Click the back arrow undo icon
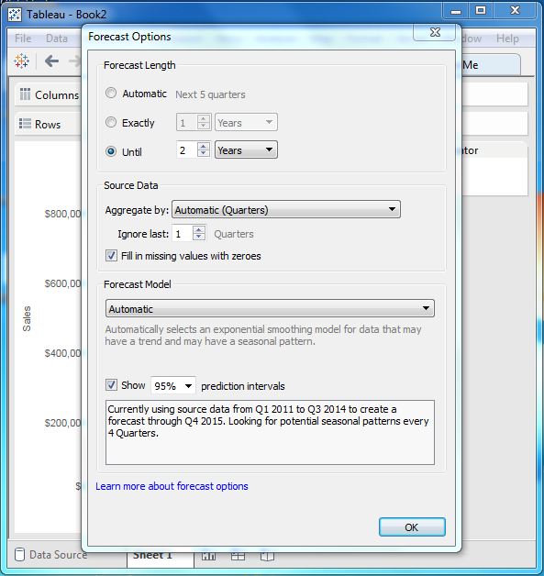The height and width of the screenshot is (576, 544). [x=51, y=61]
